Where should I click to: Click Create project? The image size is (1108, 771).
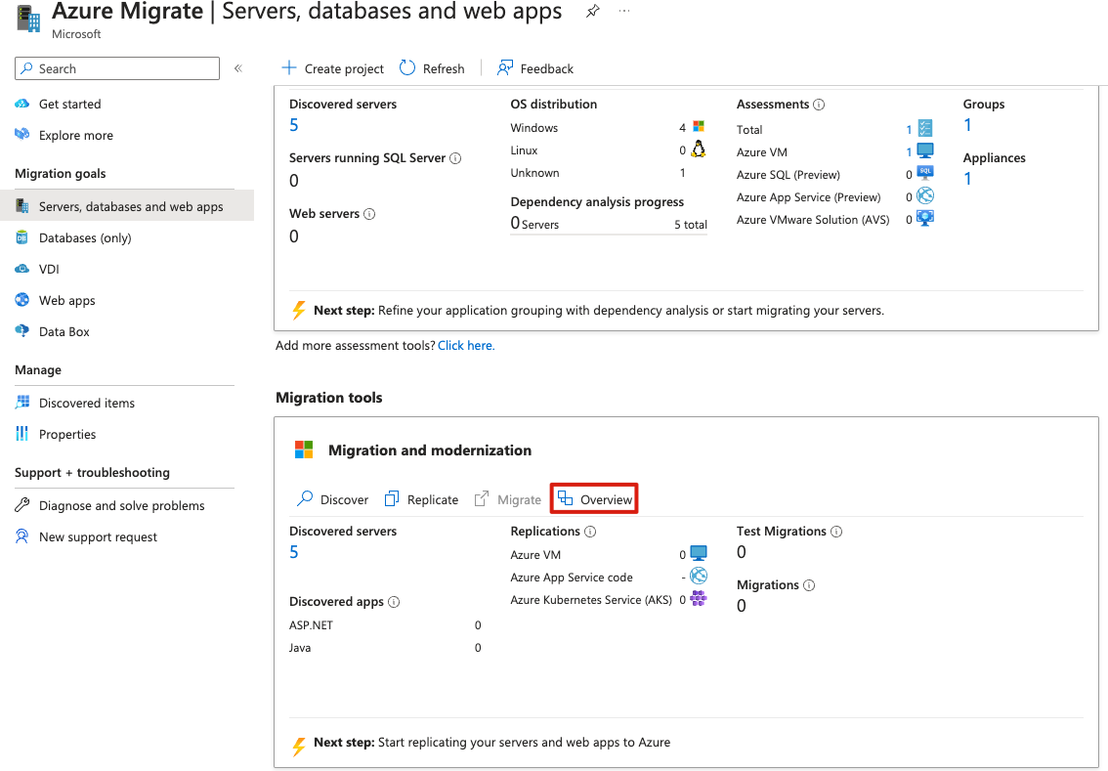coord(333,68)
